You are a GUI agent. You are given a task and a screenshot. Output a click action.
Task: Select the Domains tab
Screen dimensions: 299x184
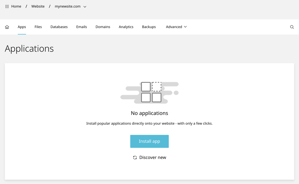click(x=103, y=27)
